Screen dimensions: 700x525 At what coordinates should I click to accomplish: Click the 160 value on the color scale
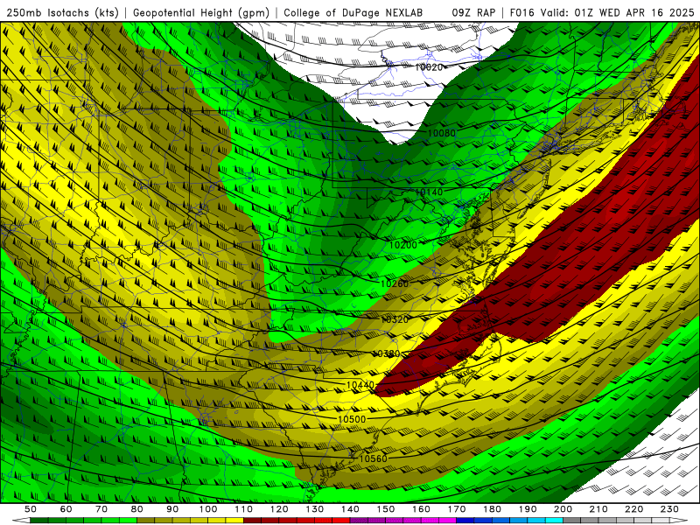point(421,509)
